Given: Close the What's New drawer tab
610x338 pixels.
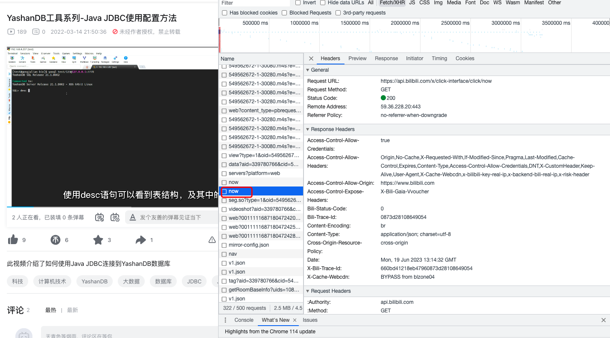Looking at the screenshot, I should click(x=295, y=320).
